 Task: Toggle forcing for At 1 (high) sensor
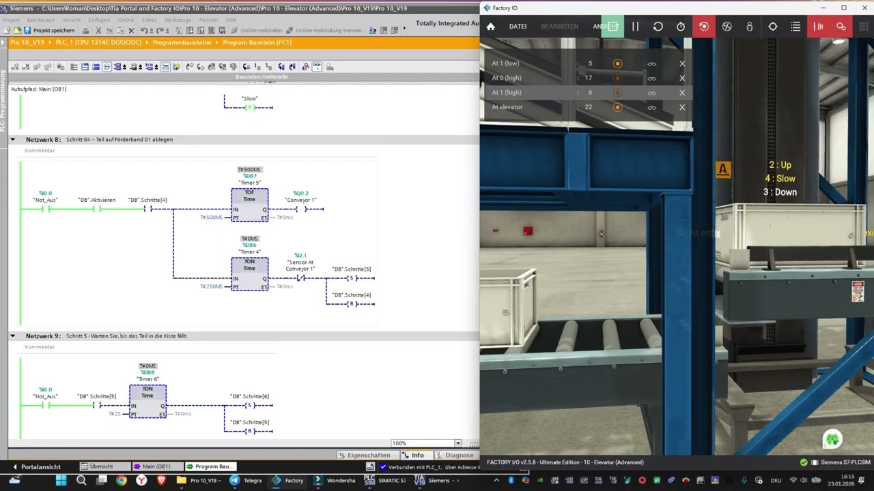point(617,93)
